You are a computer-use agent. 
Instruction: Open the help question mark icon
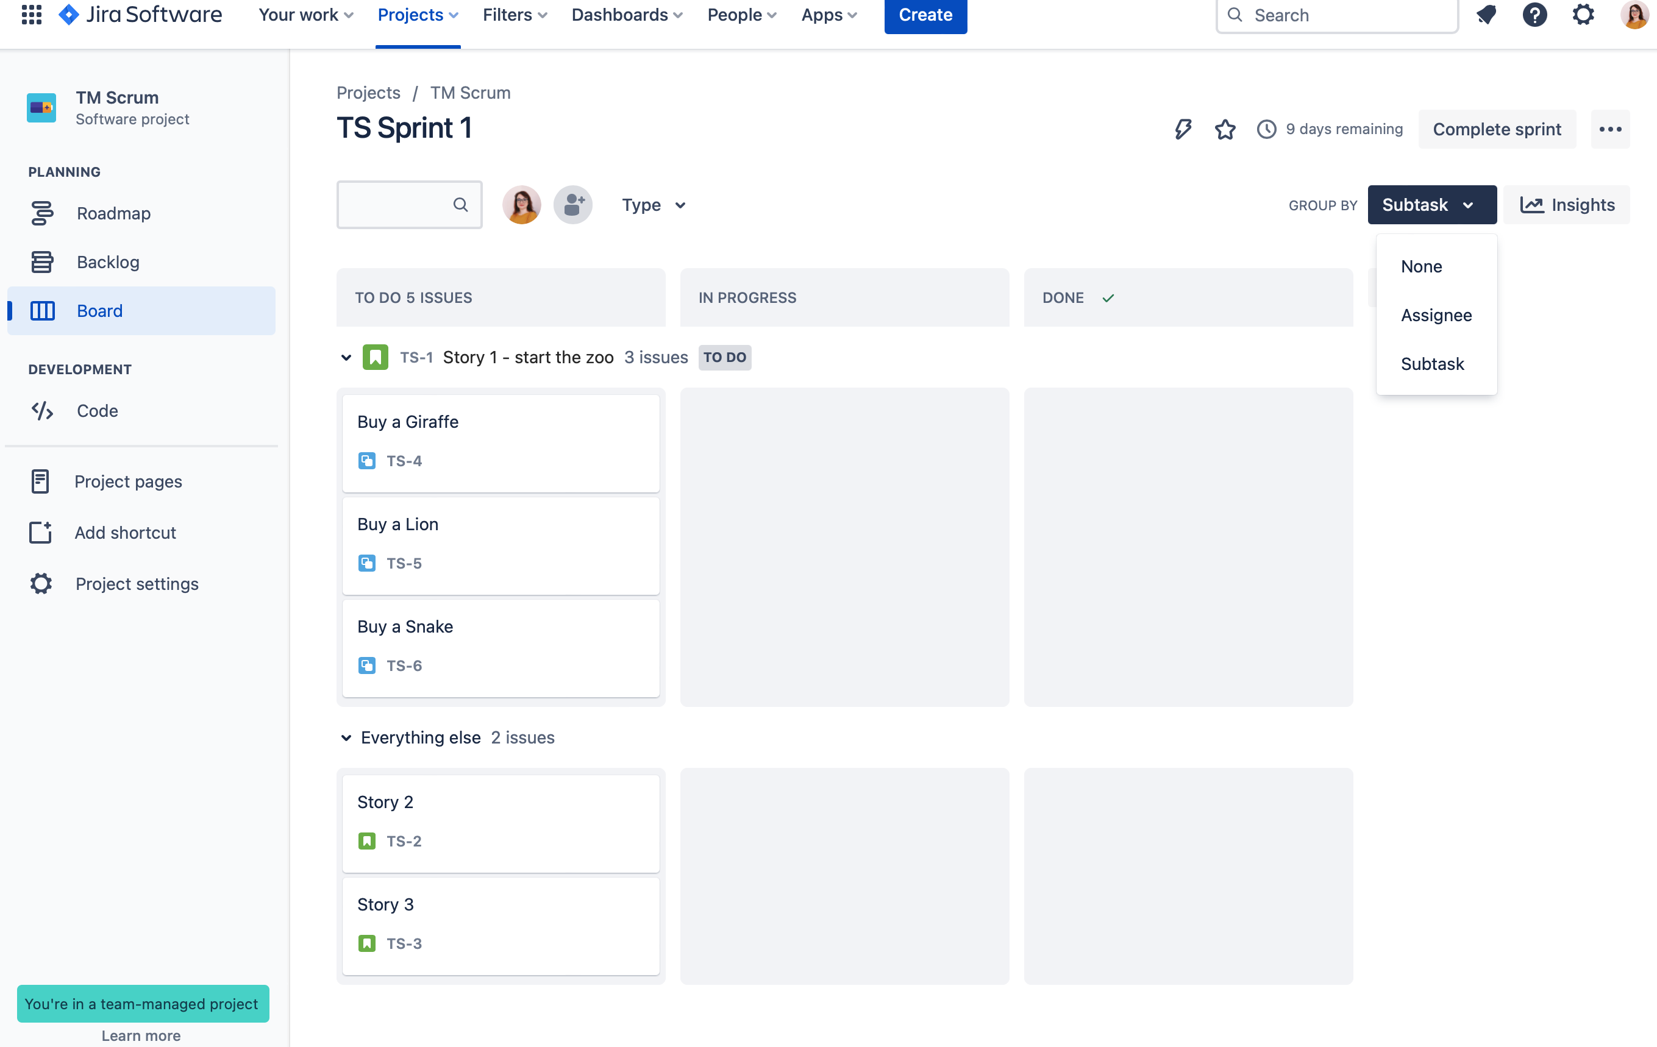click(1534, 15)
